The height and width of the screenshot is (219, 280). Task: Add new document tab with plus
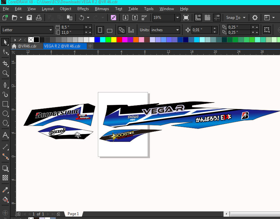pos(90,46)
